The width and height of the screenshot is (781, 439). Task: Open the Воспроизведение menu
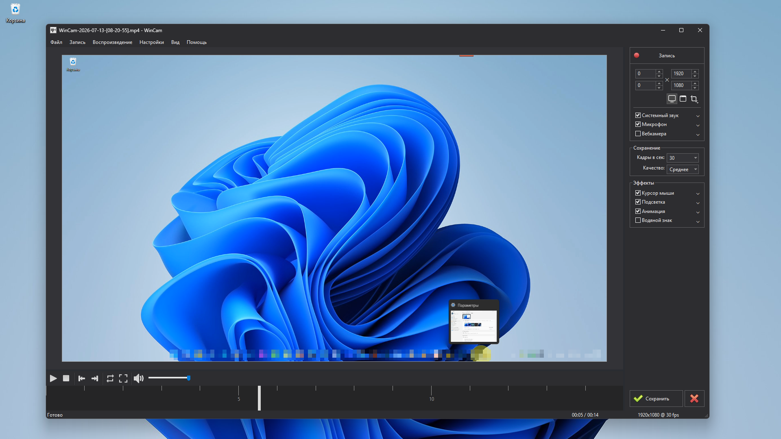tap(112, 42)
